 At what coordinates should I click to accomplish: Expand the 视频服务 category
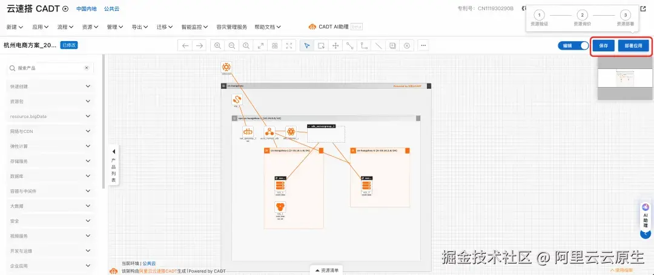(x=50, y=236)
